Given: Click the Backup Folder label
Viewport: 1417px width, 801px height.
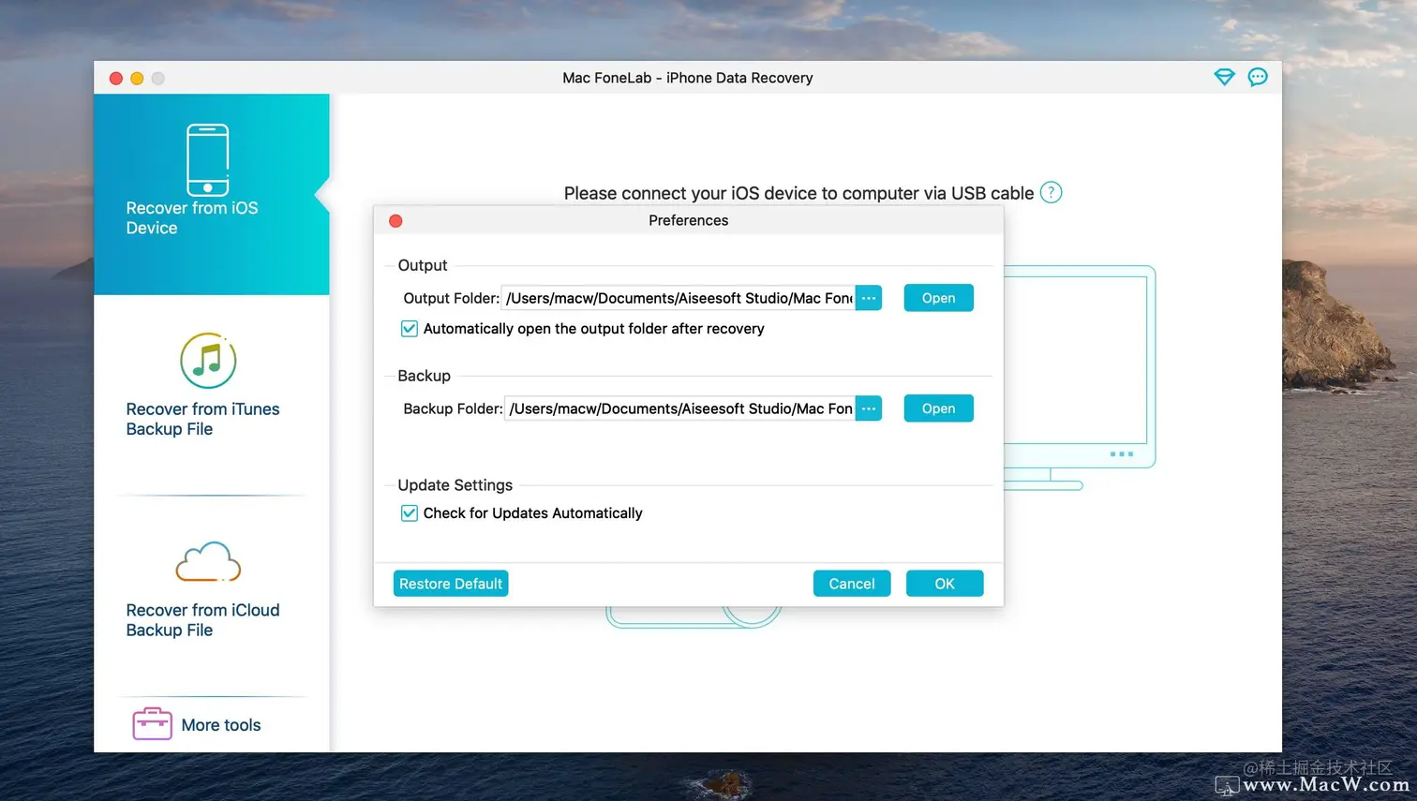Looking at the screenshot, I should pyautogui.click(x=453, y=408).
